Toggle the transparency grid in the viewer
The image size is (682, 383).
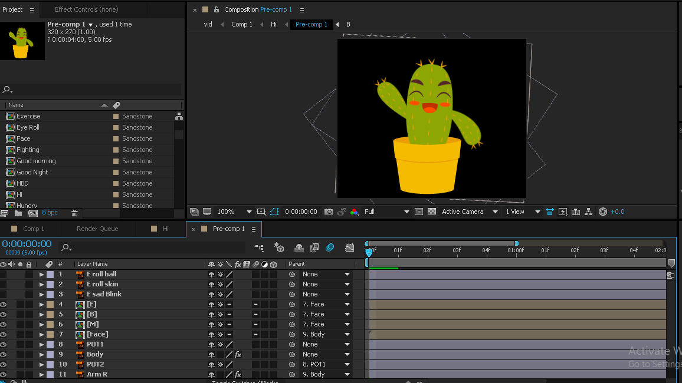pos(432,212)
